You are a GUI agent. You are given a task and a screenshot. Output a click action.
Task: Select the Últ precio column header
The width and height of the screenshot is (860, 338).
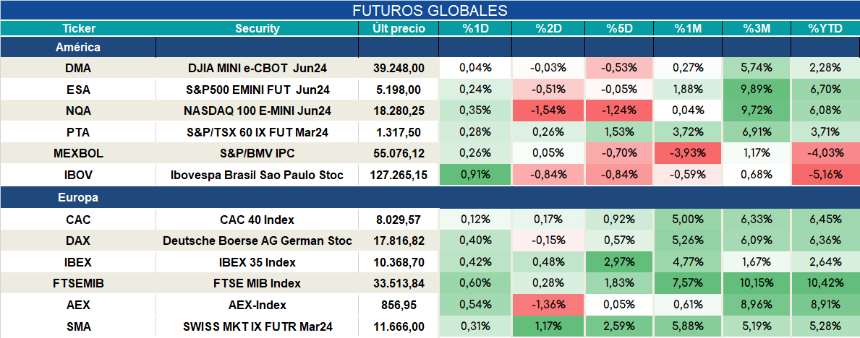tap(399, 28)
